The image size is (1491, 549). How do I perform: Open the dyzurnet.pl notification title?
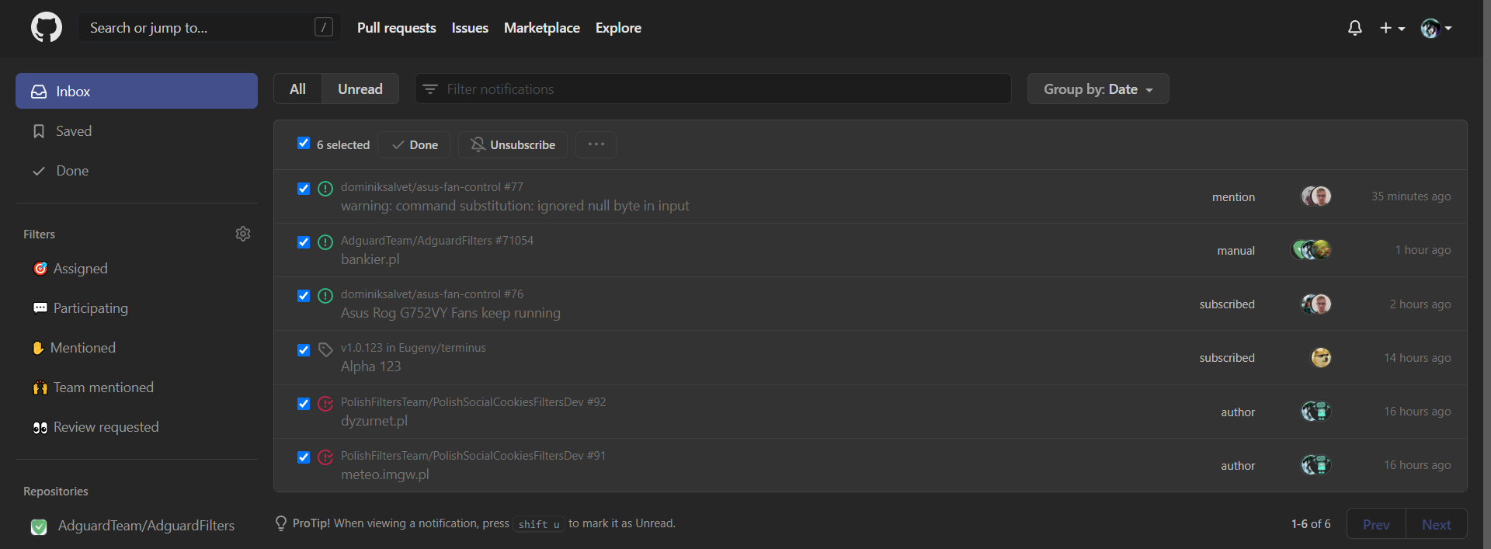point(374,421)
